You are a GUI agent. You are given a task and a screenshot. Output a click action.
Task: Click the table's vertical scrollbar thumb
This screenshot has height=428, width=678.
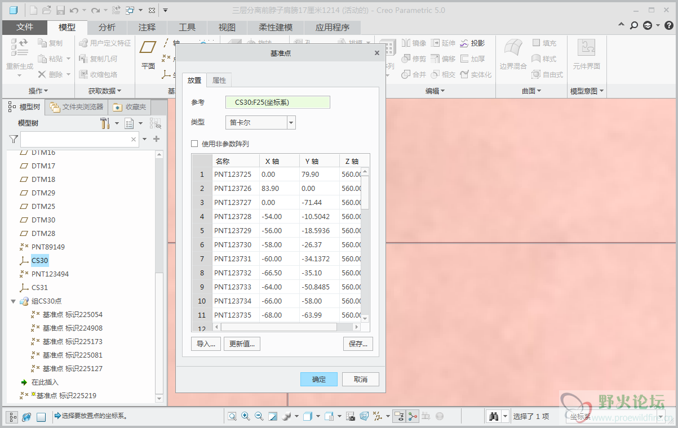(365, 192)
